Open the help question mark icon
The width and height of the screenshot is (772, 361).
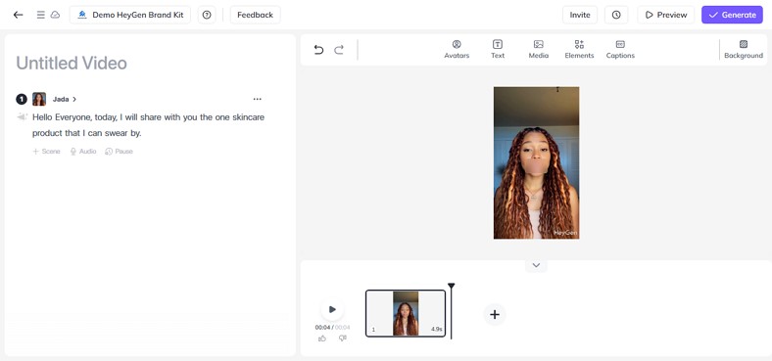click(x=207, y=15)
